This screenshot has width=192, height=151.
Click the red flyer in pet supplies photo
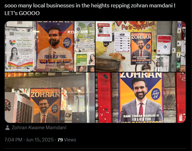tap(164, 44)
